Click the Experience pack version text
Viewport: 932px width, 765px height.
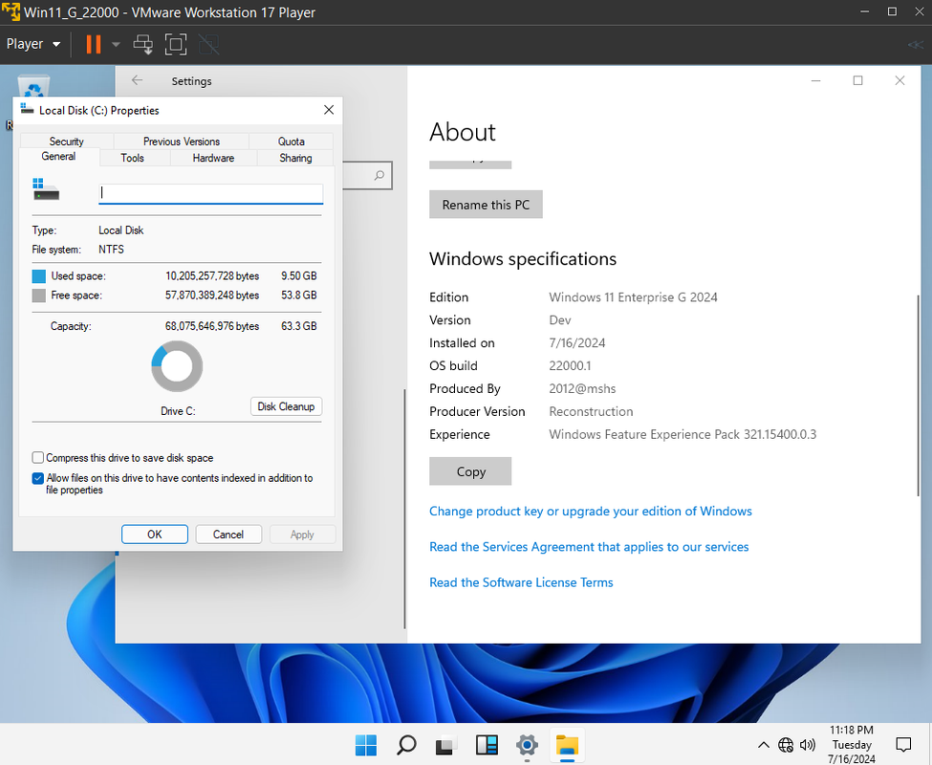pyautogui.click(x=683, y=434)
